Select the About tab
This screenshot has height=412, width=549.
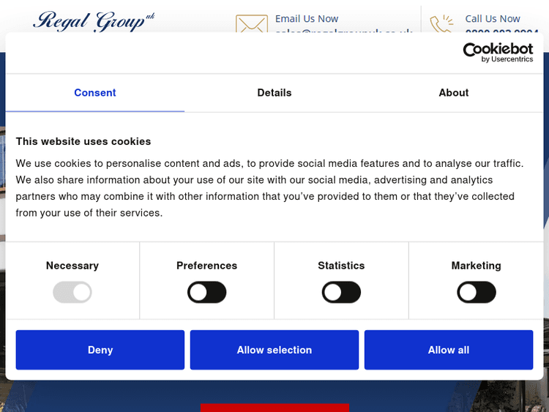pyautogui.click(x=453, y=93)
